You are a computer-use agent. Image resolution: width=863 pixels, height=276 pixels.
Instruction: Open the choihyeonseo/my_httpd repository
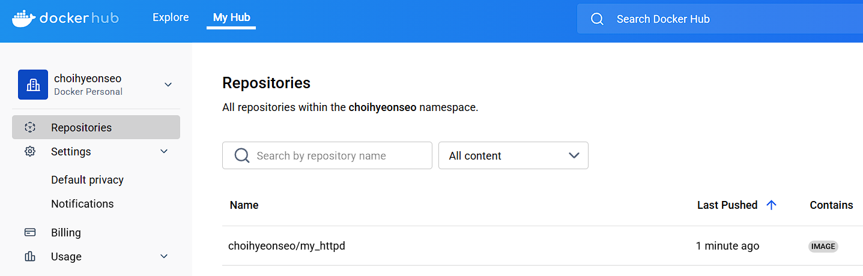(286, 245)
